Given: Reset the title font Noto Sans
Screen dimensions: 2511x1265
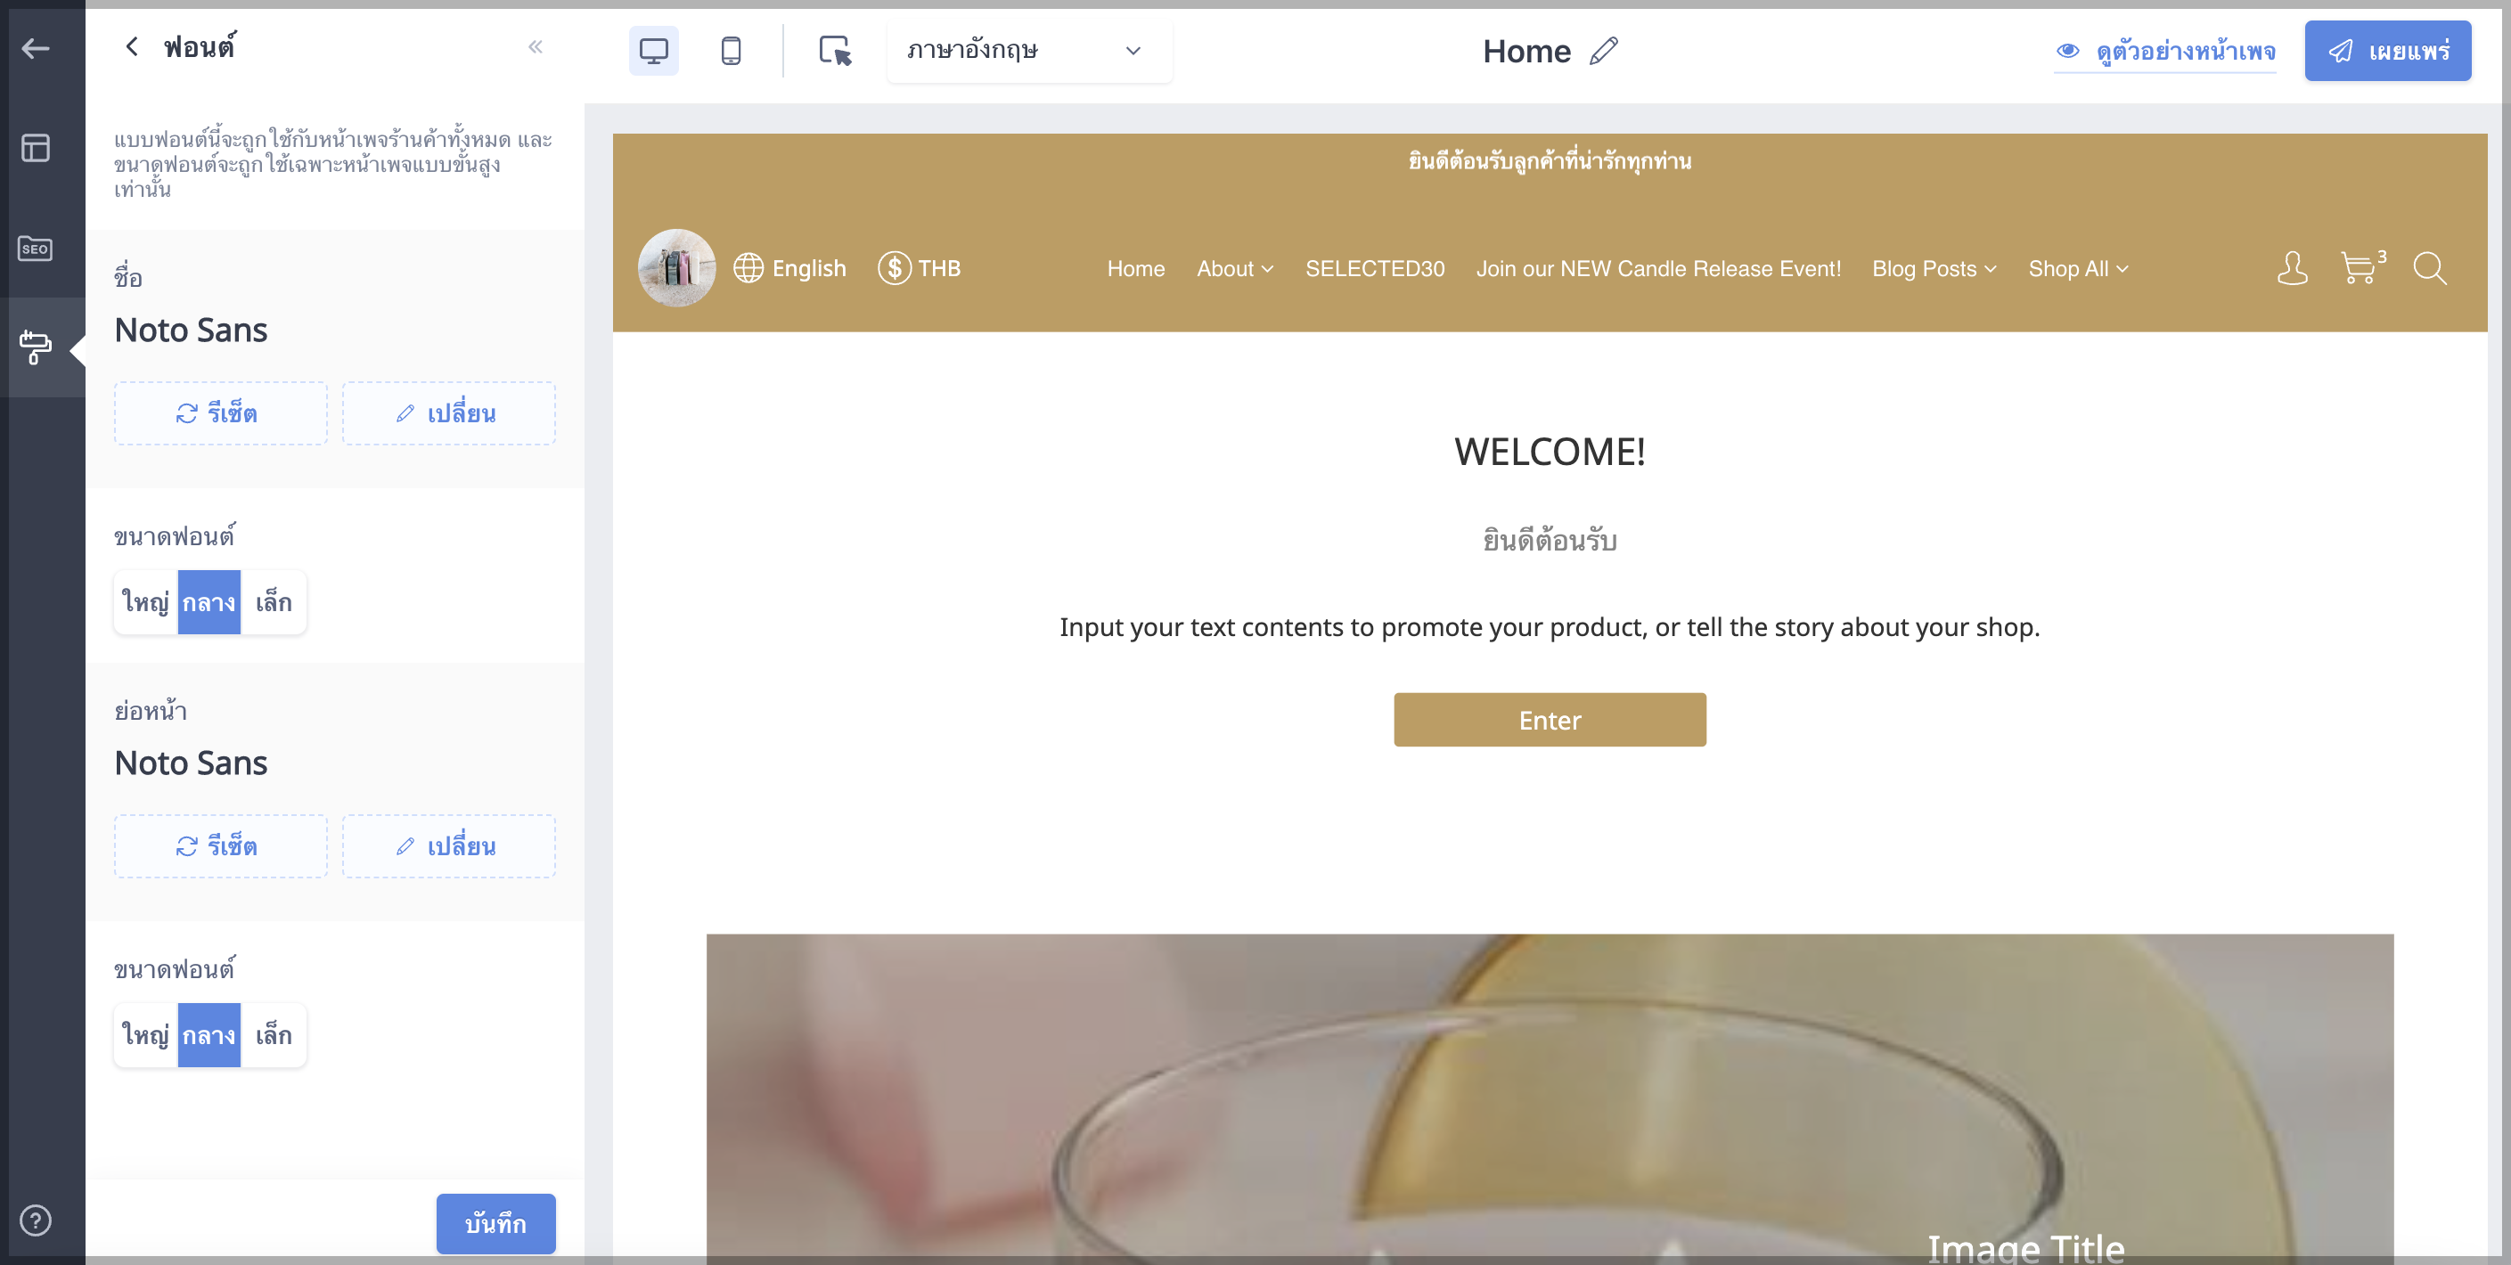Looking at the screenshot, I should 220,413.
